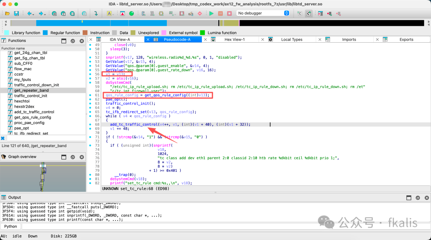Click the red-dot lines list icon
Image resolution: width=431 pixels, height=240 pixels.
click(330, 14)
